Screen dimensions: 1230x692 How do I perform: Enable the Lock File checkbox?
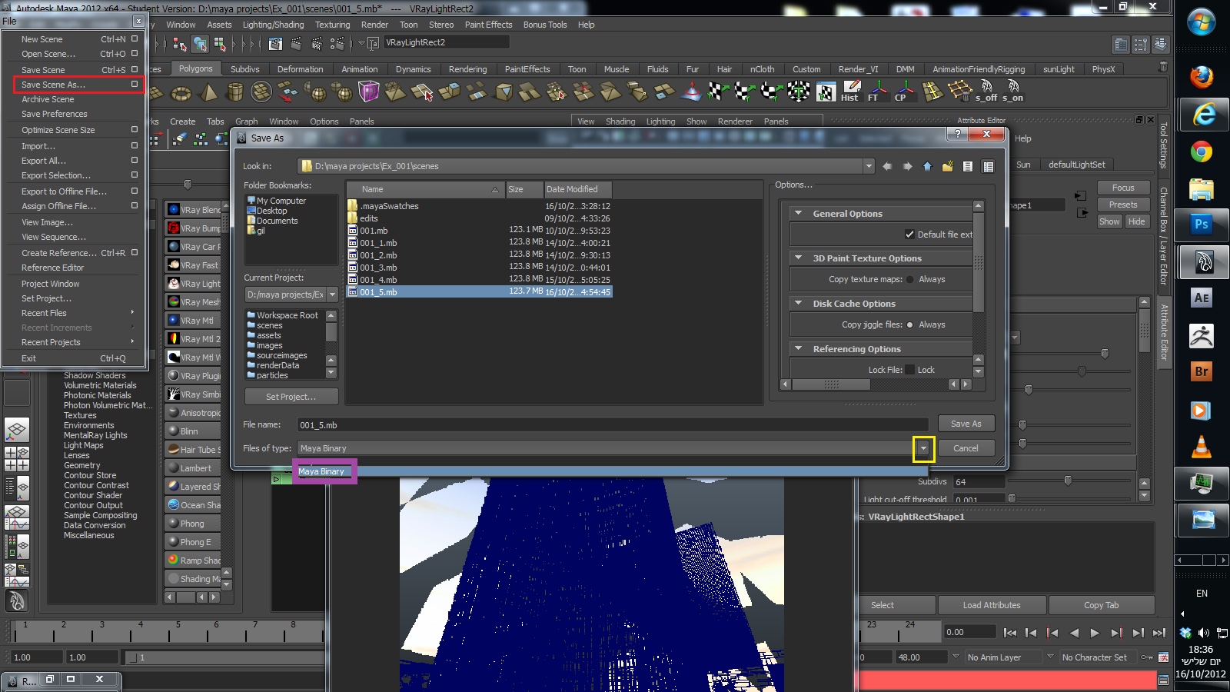pyautogui.click(x=910, y=370)
